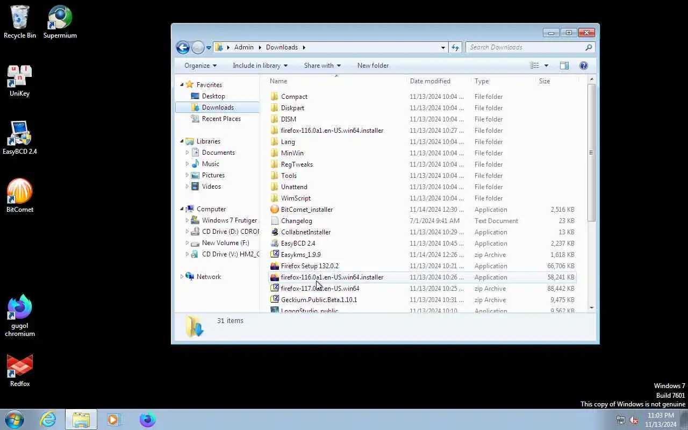Expand the Documents library node
This screenshot has width=688, height=430.
click(187, 153)
